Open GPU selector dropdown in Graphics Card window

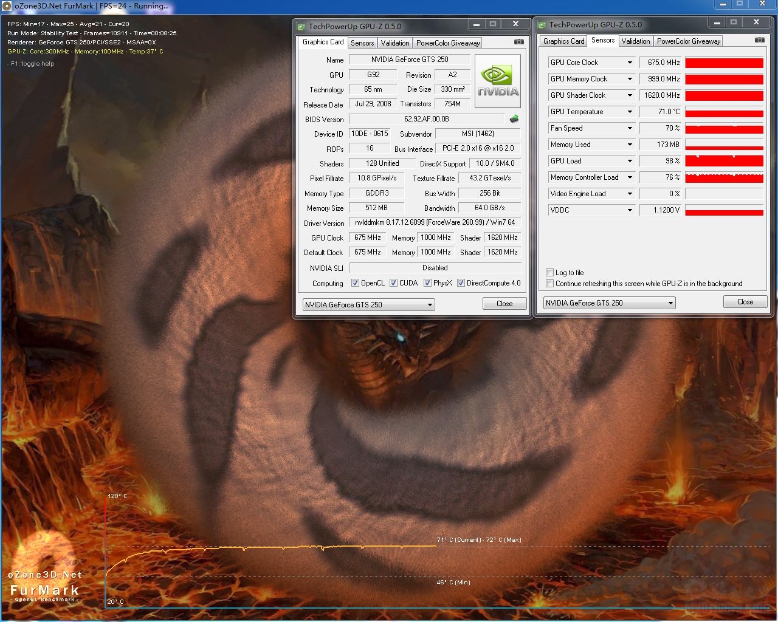coord(368,305)
